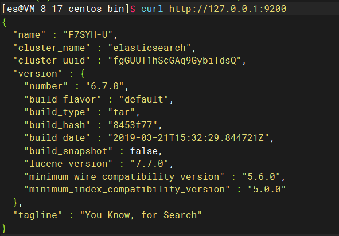339x236 pixels.
Task: Click the build_flavor value default
Action: [x=144, y=99]
